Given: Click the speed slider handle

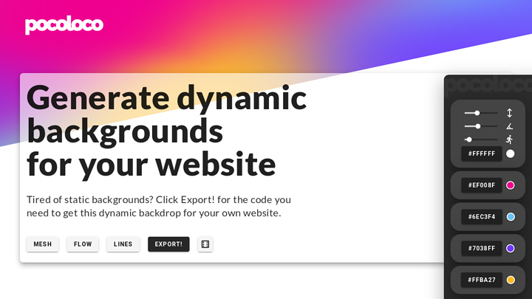Looking at the screenshot, I should pos(469,139).
